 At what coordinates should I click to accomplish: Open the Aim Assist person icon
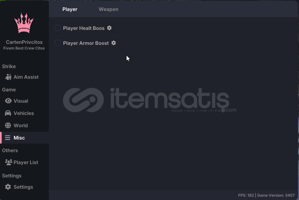8,77
